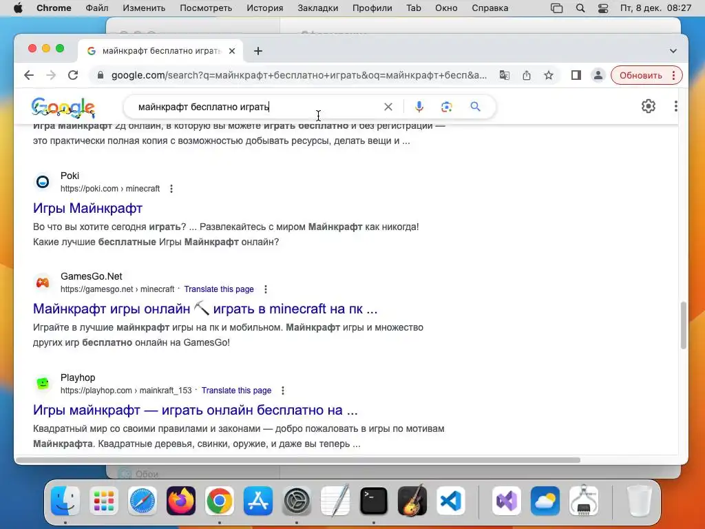Screen dimensions: 705x529
Task: Go back using the browser back arrow
Action: point(29,75)
